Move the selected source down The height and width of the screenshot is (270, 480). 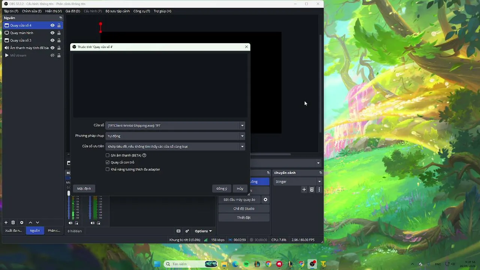click(37, 223)
